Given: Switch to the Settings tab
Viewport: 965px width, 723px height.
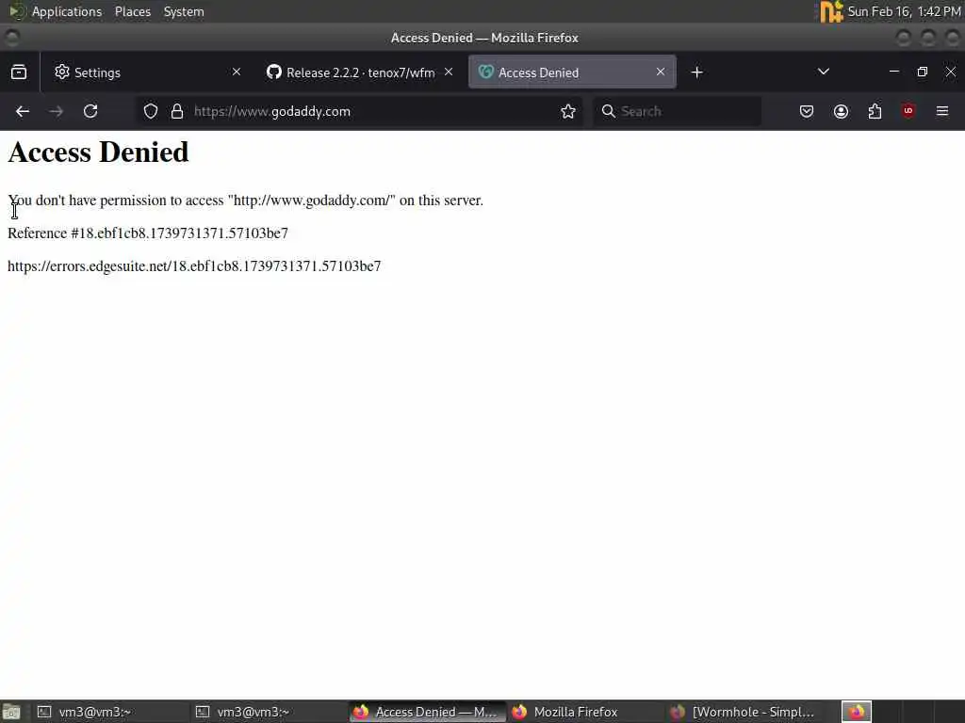Looking at the screenshot, I should pyautogui.click(x=146, y=72).
